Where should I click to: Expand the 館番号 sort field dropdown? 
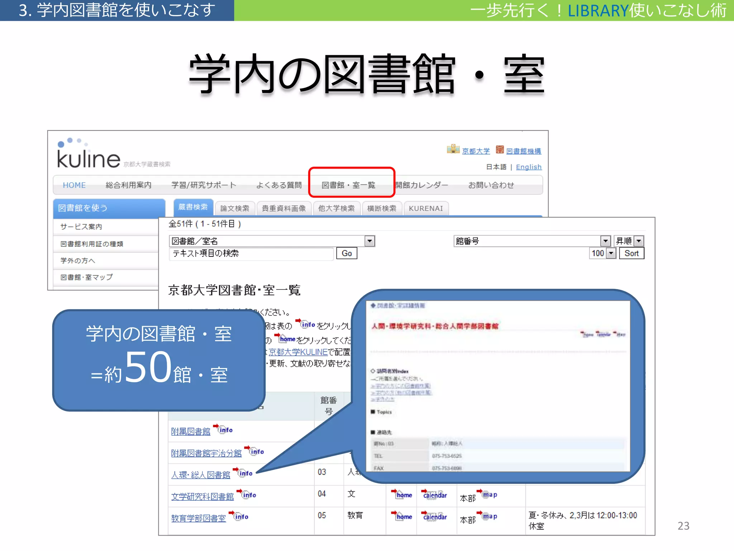pos(605,241)
